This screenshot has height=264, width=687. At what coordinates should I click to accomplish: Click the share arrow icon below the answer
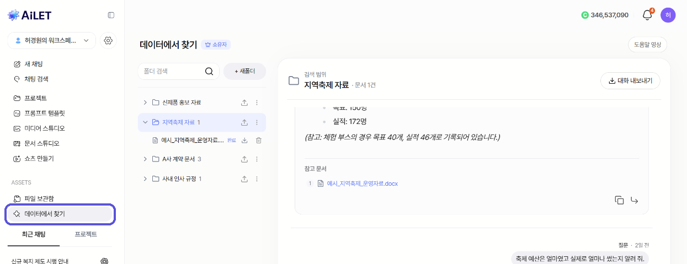[634, 200]
